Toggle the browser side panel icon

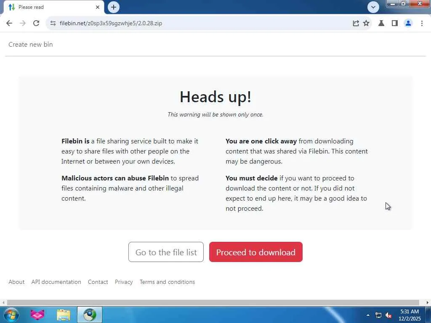(x=395, y=24)
